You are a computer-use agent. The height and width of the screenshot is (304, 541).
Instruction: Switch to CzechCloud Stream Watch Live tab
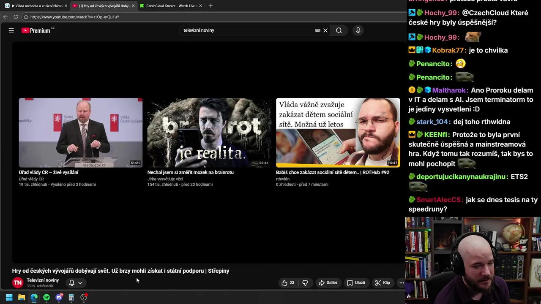(x=171, y=6)
